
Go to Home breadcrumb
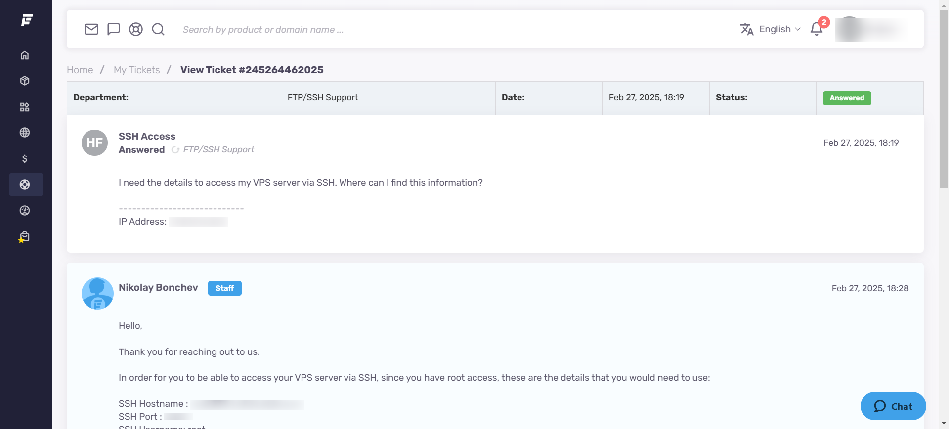80,70
